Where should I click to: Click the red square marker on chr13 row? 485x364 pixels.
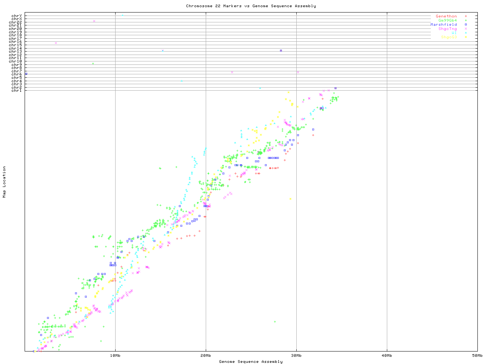281,50
